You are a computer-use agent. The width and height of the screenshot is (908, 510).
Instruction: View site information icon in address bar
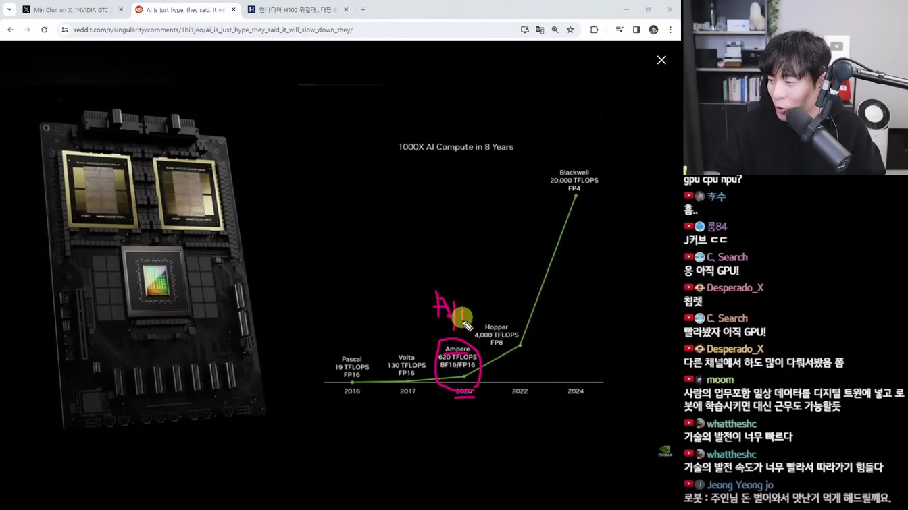[65, 30]
